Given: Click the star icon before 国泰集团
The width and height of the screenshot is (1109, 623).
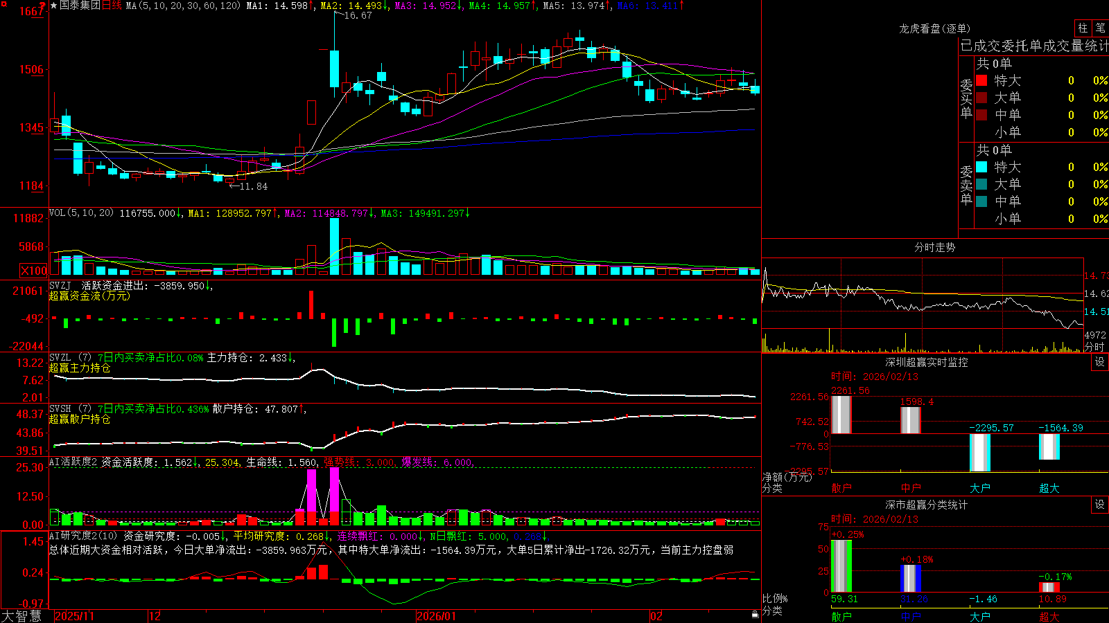Looking at the screenshot, I should (54, 6).
